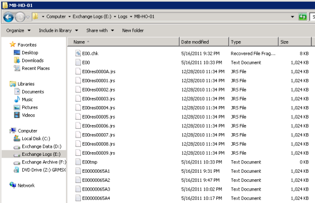Click the Music note icon
This screenshot has height=203, width=315.
[x=17, y=99]
